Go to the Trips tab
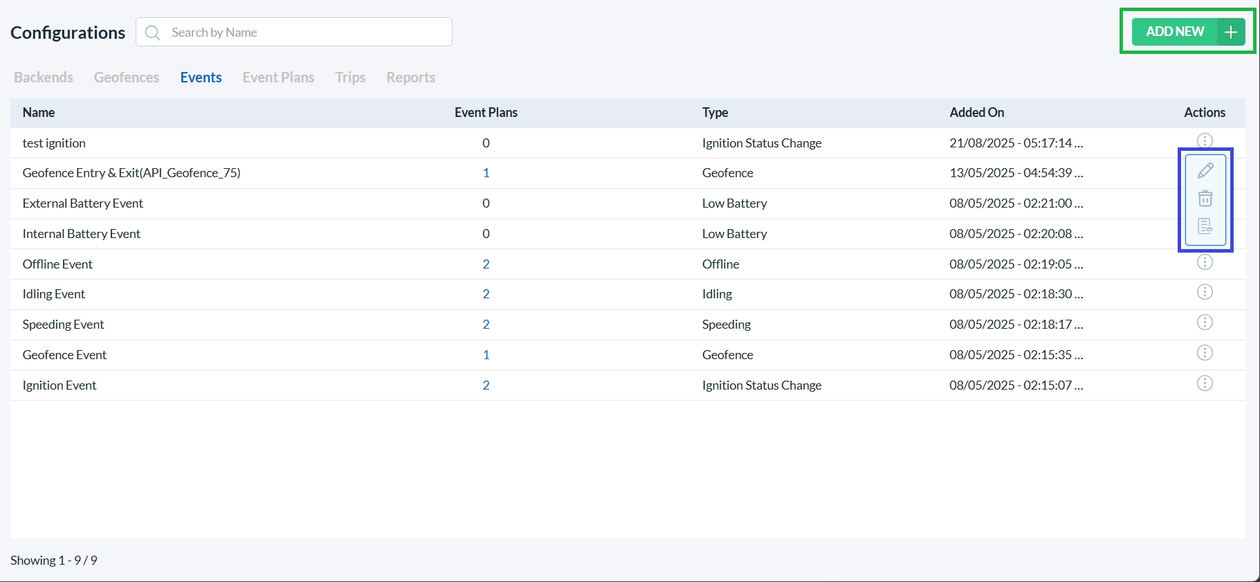The height and width of the screenshot is (582, 1260). [350, 78]
